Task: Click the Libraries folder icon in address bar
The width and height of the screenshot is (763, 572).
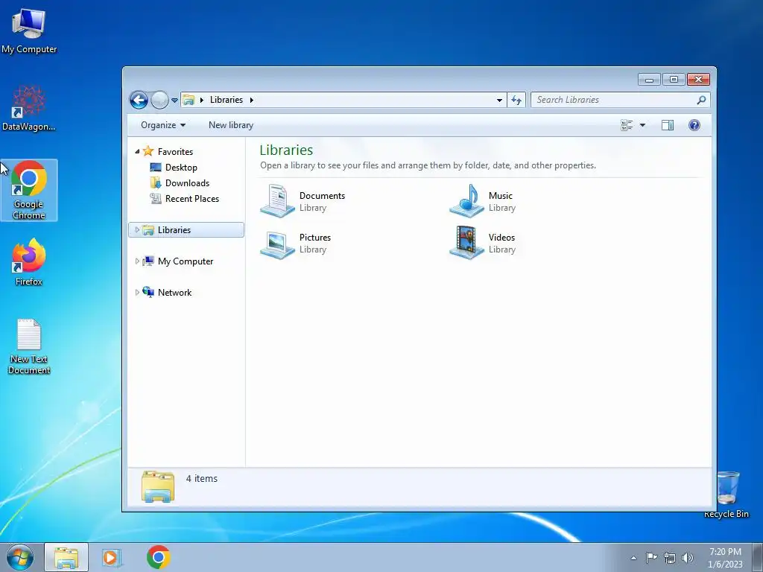Action: (189, 101)
